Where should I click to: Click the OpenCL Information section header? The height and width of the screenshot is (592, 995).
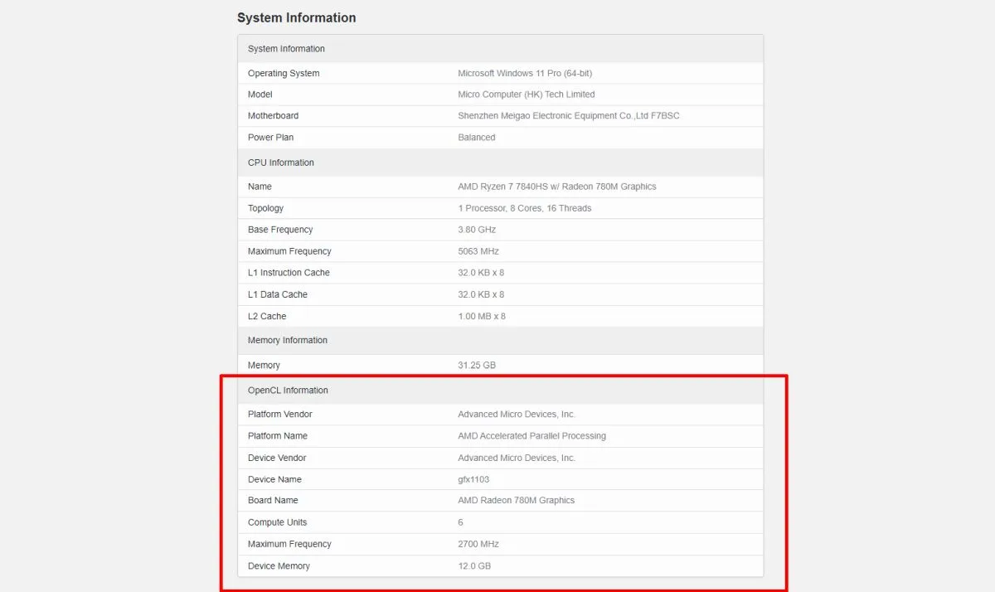500,390
